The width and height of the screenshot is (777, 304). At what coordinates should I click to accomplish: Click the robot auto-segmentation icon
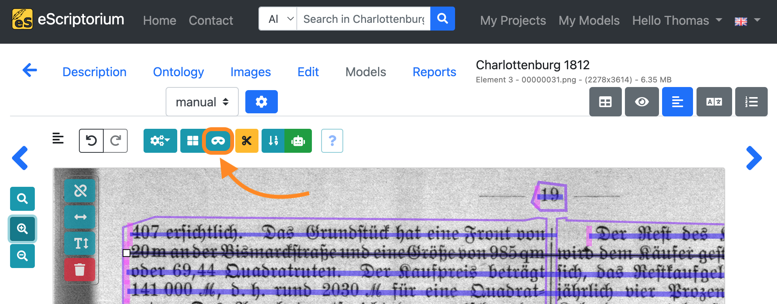point(298,141)
